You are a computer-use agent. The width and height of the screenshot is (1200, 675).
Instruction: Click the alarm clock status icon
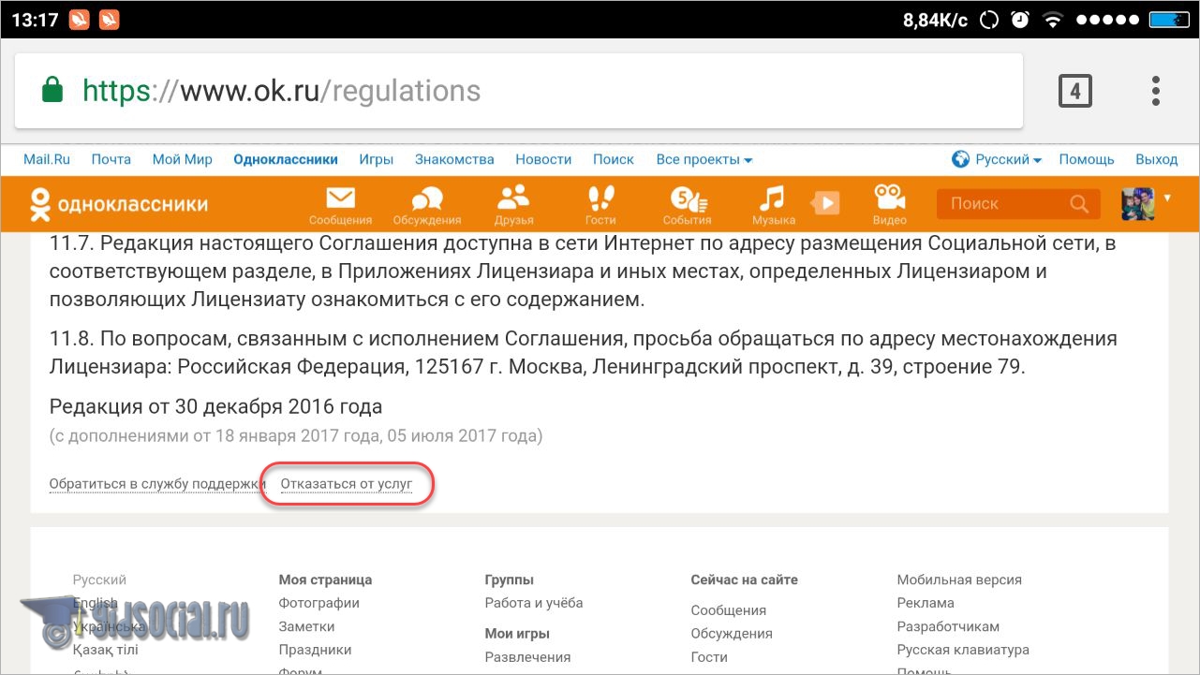coord(1020,19)
